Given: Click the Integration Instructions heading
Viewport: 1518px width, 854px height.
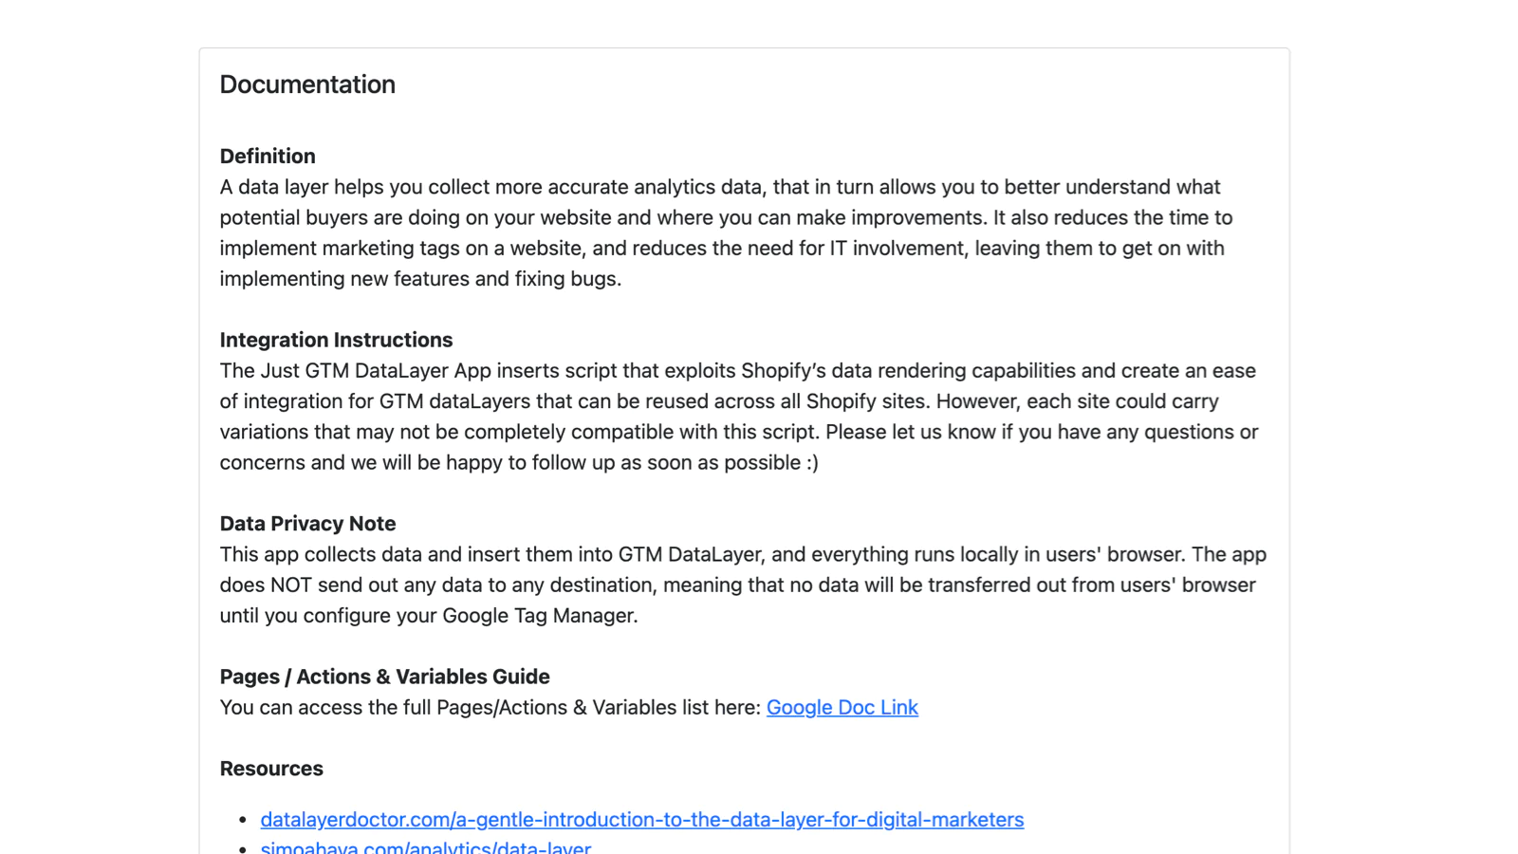Looking at the screenshot, I should coord(336,340).
